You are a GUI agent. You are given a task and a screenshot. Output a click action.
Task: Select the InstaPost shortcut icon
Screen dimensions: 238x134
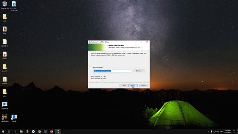[4, 106]
